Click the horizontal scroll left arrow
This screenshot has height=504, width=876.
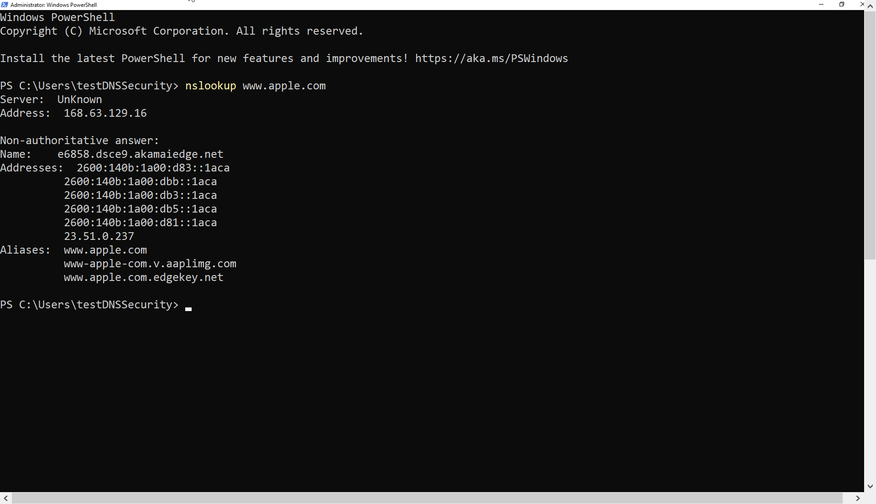tap(5, 498)
